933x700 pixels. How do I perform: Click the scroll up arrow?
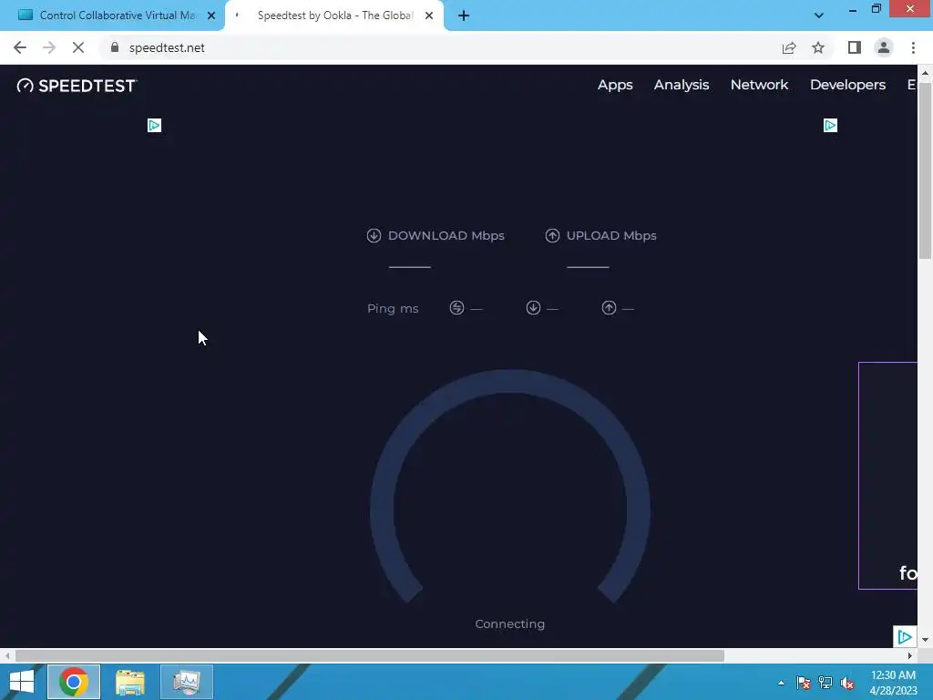point(925,73)
